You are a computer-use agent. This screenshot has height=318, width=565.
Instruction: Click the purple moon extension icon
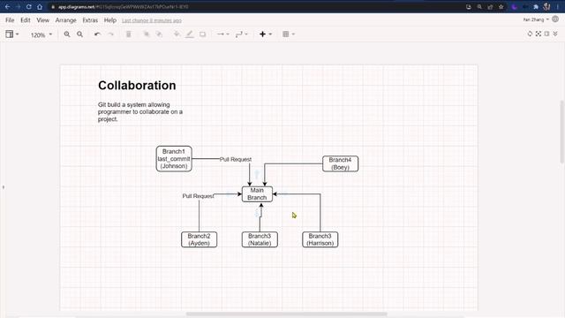pos(515,6)
